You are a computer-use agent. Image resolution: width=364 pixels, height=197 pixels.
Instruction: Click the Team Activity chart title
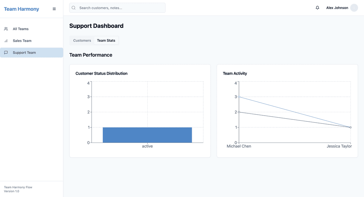click(235, 73)
